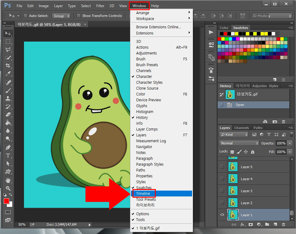Switch to the Color tab

[x=224, y=28]
